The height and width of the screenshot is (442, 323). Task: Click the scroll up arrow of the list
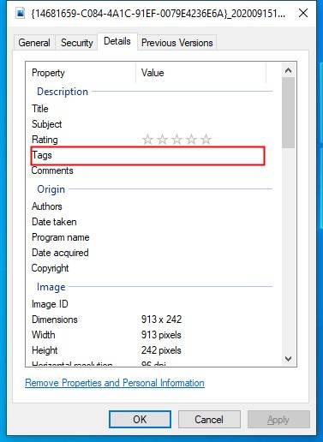point(288,70)
